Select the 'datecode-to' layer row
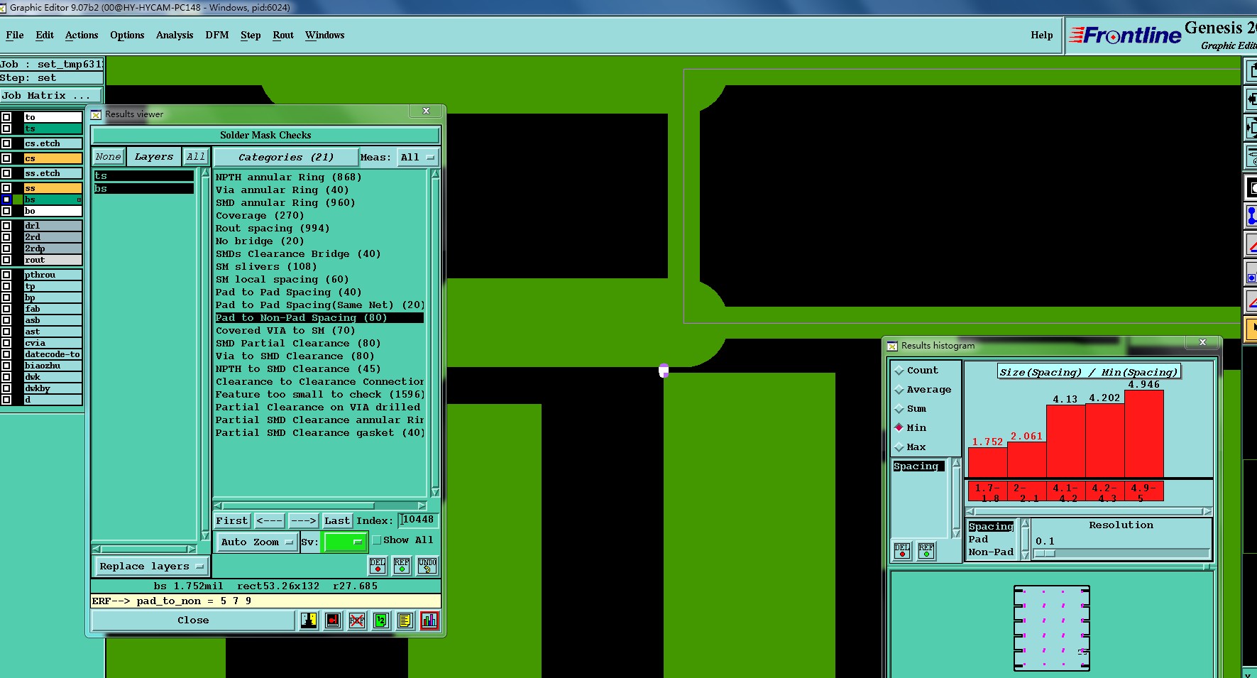This screenshot has height=678, width=1257. (53, 354)
